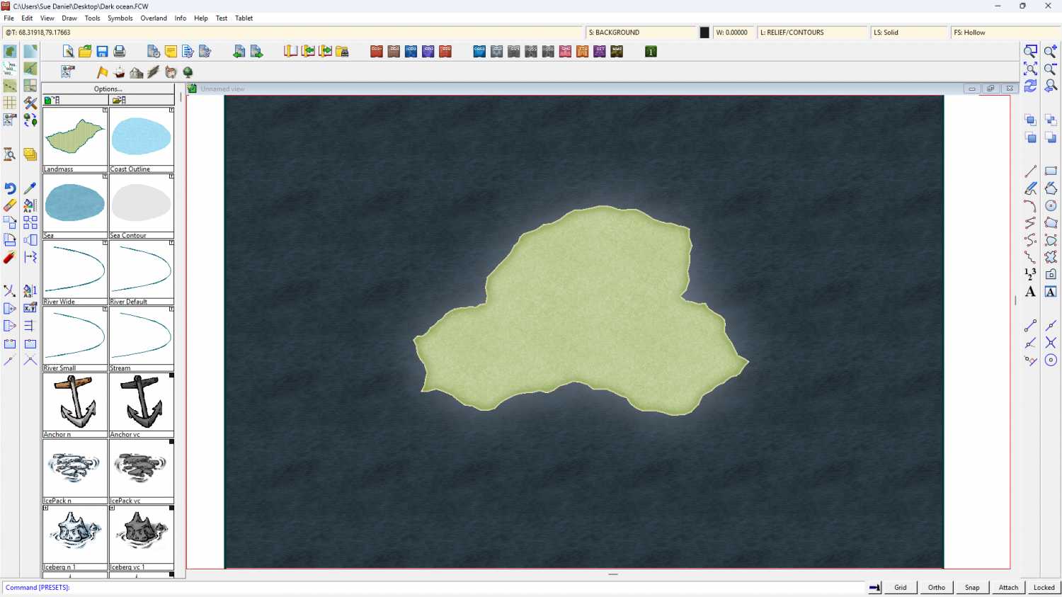
Task: Toggle the Snap button
Action: click(972, 587)
